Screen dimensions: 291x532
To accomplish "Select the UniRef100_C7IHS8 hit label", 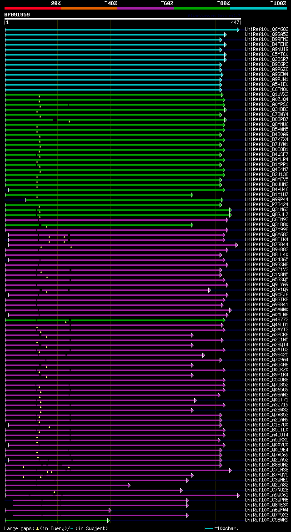I will (x=266, y=470).
